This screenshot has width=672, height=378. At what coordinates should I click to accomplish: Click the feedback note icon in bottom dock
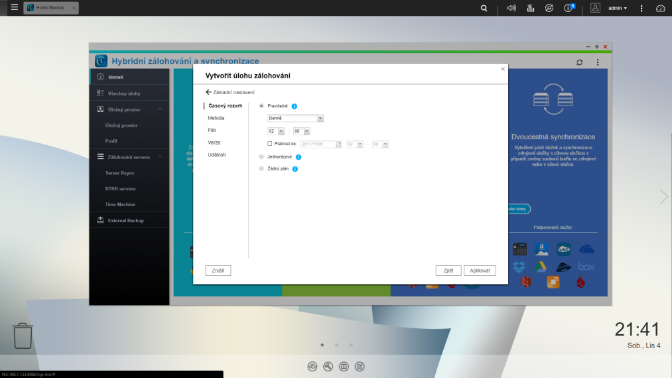coord(360,367)
